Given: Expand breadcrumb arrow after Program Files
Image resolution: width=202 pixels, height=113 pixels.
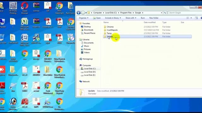Looking at the screenshot, I should point(133,13).
